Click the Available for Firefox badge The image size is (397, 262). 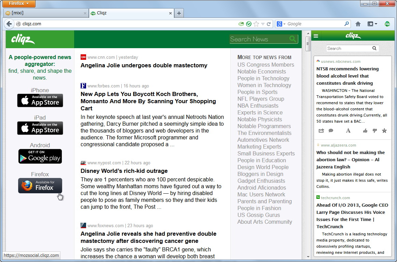40,185
